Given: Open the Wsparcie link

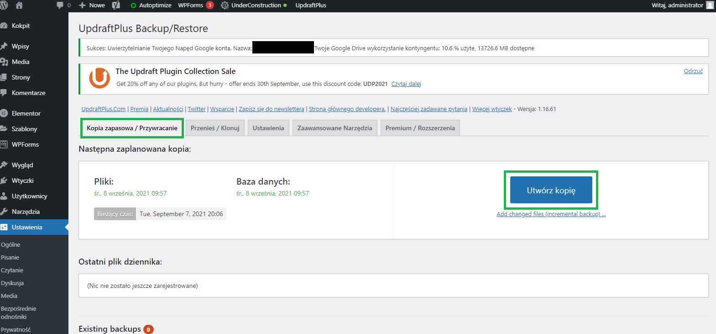Looking at the screenshot, I should (x=222, y=109).
